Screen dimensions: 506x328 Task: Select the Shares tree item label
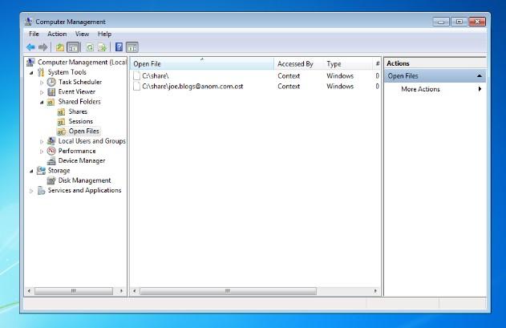78,111
